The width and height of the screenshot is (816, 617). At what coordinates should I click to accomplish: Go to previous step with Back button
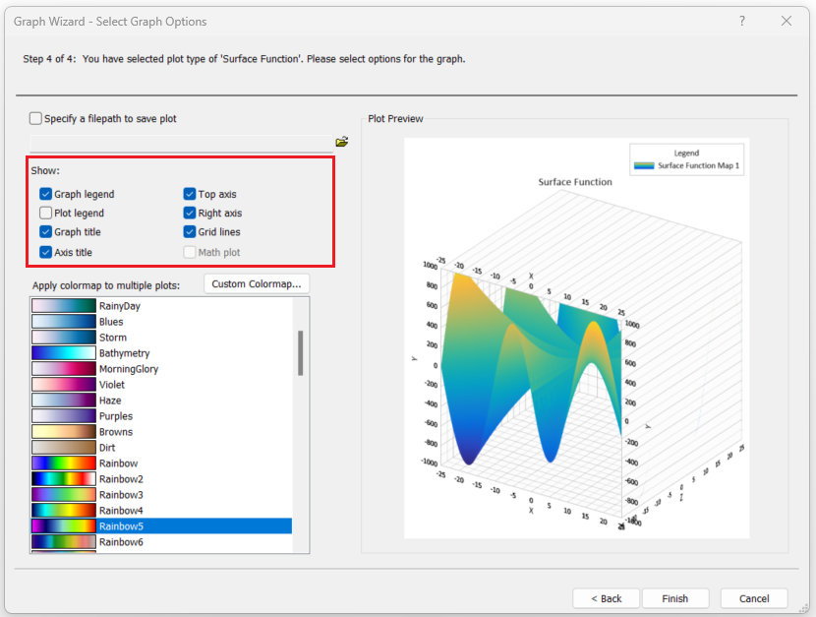[606, 598]
